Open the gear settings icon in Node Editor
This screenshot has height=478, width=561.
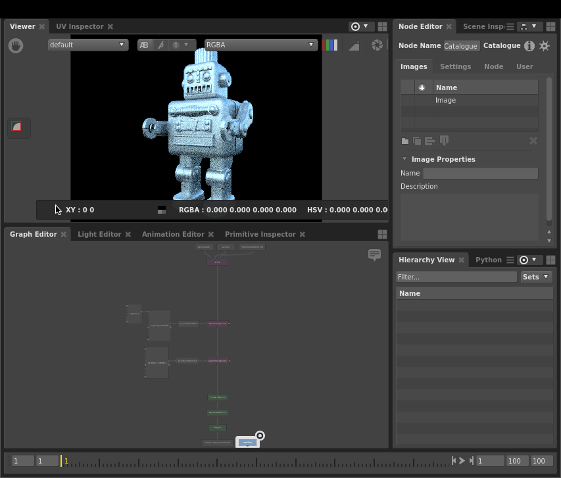click(x=544, y=46)
